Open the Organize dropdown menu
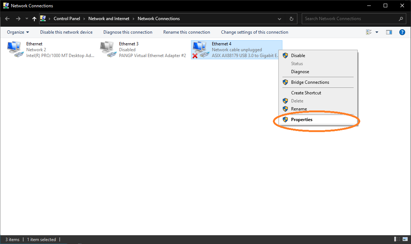The image size is (411, 244). (x=18, y=32)
